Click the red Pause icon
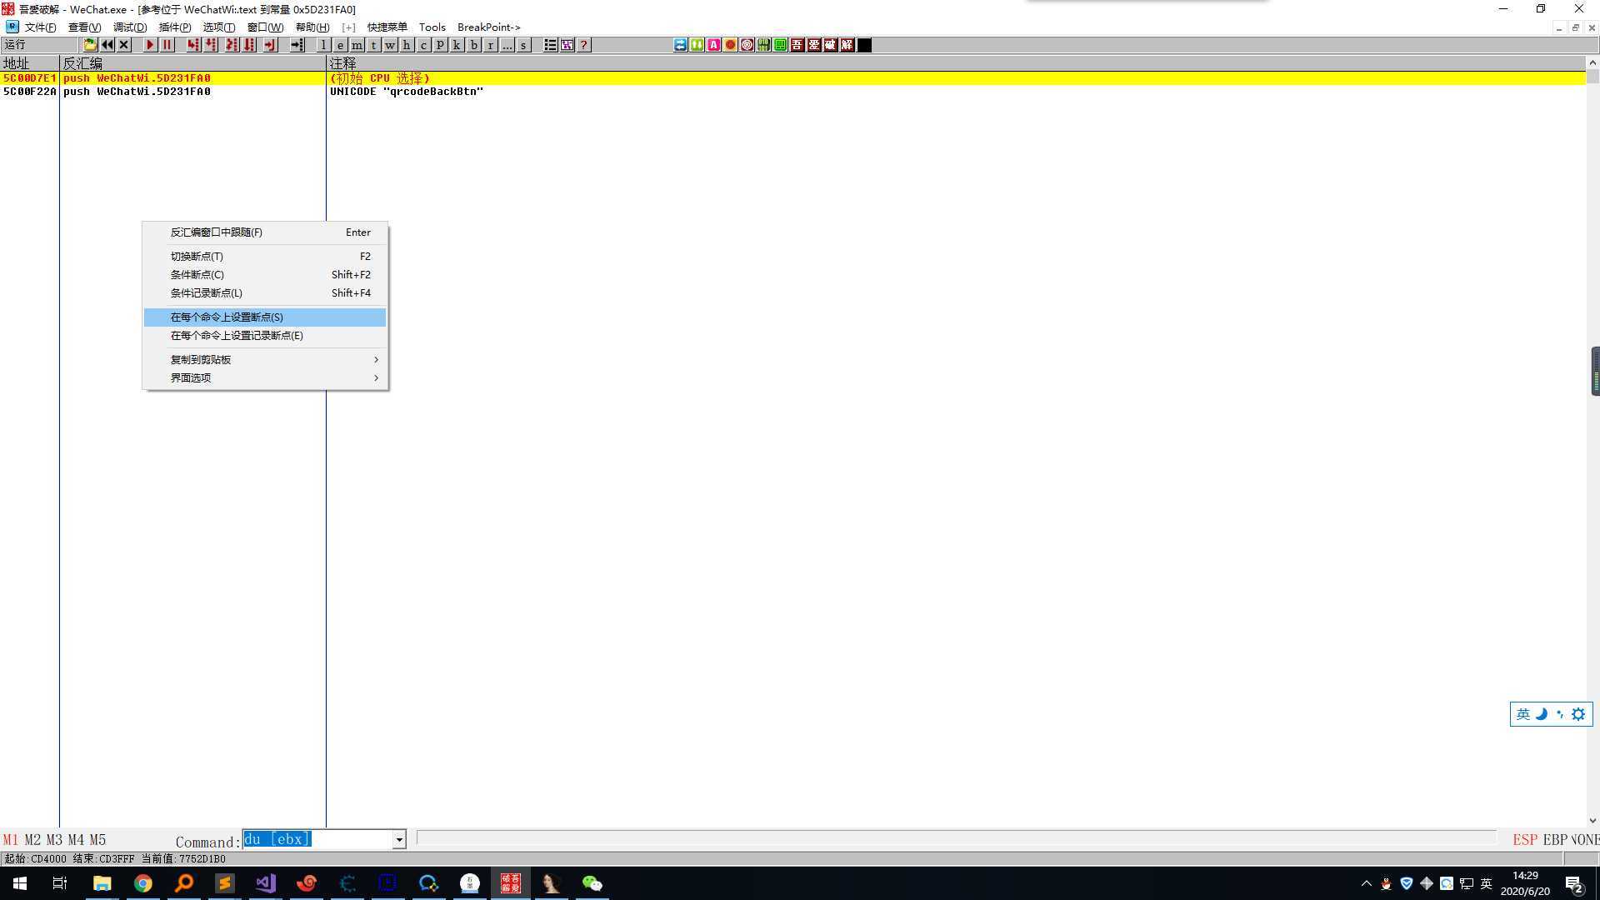The image size is (1600, 900). pos(167,45)
